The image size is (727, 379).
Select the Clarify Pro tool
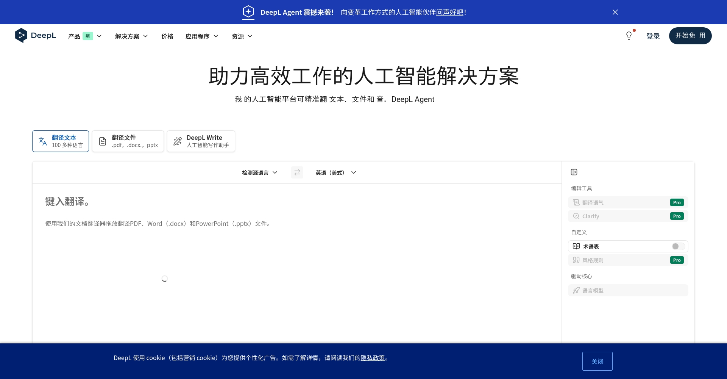click(627, 216)
